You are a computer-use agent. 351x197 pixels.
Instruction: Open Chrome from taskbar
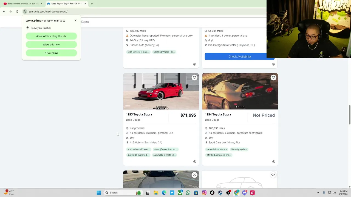[x=236, y=193]
